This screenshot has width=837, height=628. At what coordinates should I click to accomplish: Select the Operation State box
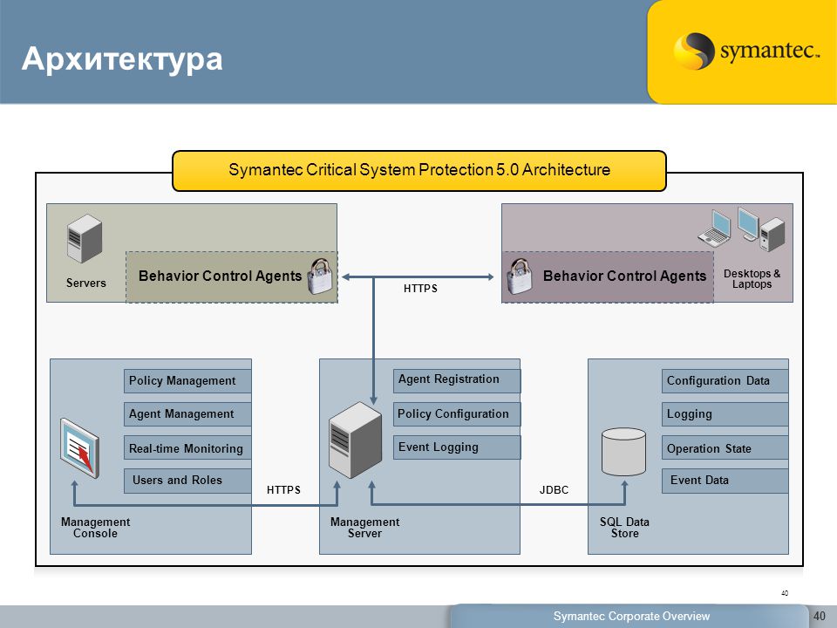click(725, 448)
